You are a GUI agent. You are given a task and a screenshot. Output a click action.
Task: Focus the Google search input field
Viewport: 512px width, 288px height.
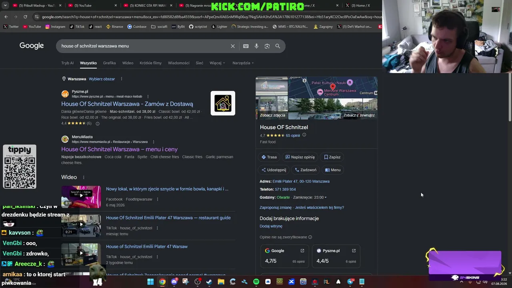click(144, 46)
